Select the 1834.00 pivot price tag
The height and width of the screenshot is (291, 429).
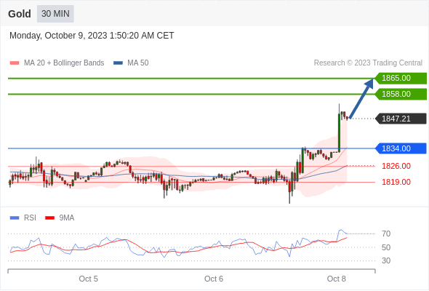tap(401, 148)
